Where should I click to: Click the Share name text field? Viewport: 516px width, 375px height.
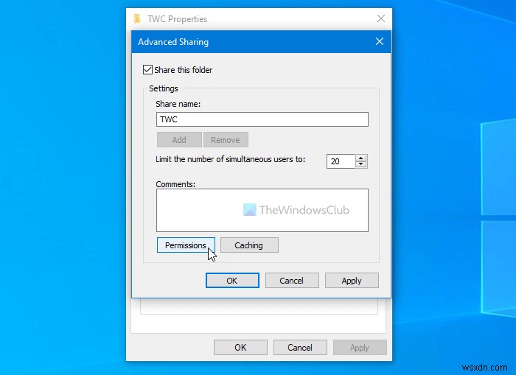[x=262, y=119]
